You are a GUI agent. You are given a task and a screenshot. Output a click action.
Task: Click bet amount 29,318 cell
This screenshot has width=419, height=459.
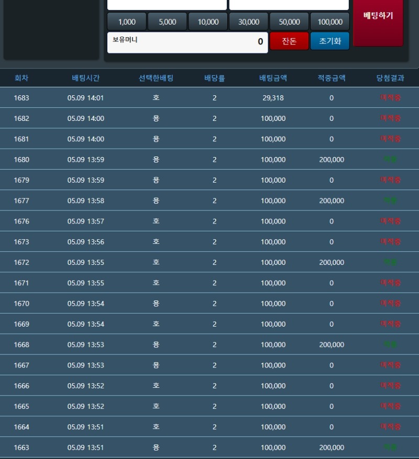(273, 98)
